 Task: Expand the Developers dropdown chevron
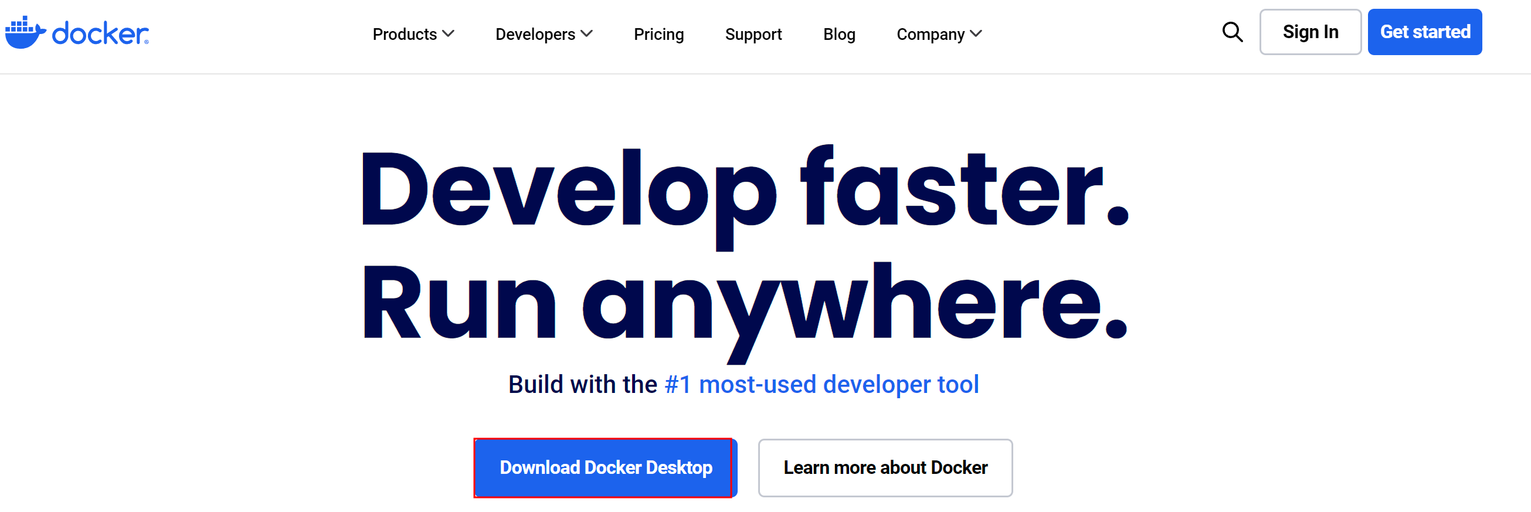[x=586, y=34]
